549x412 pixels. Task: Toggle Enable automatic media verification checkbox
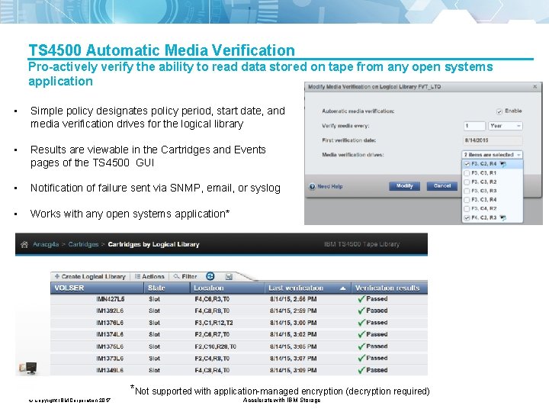click(x=499, y=111)
